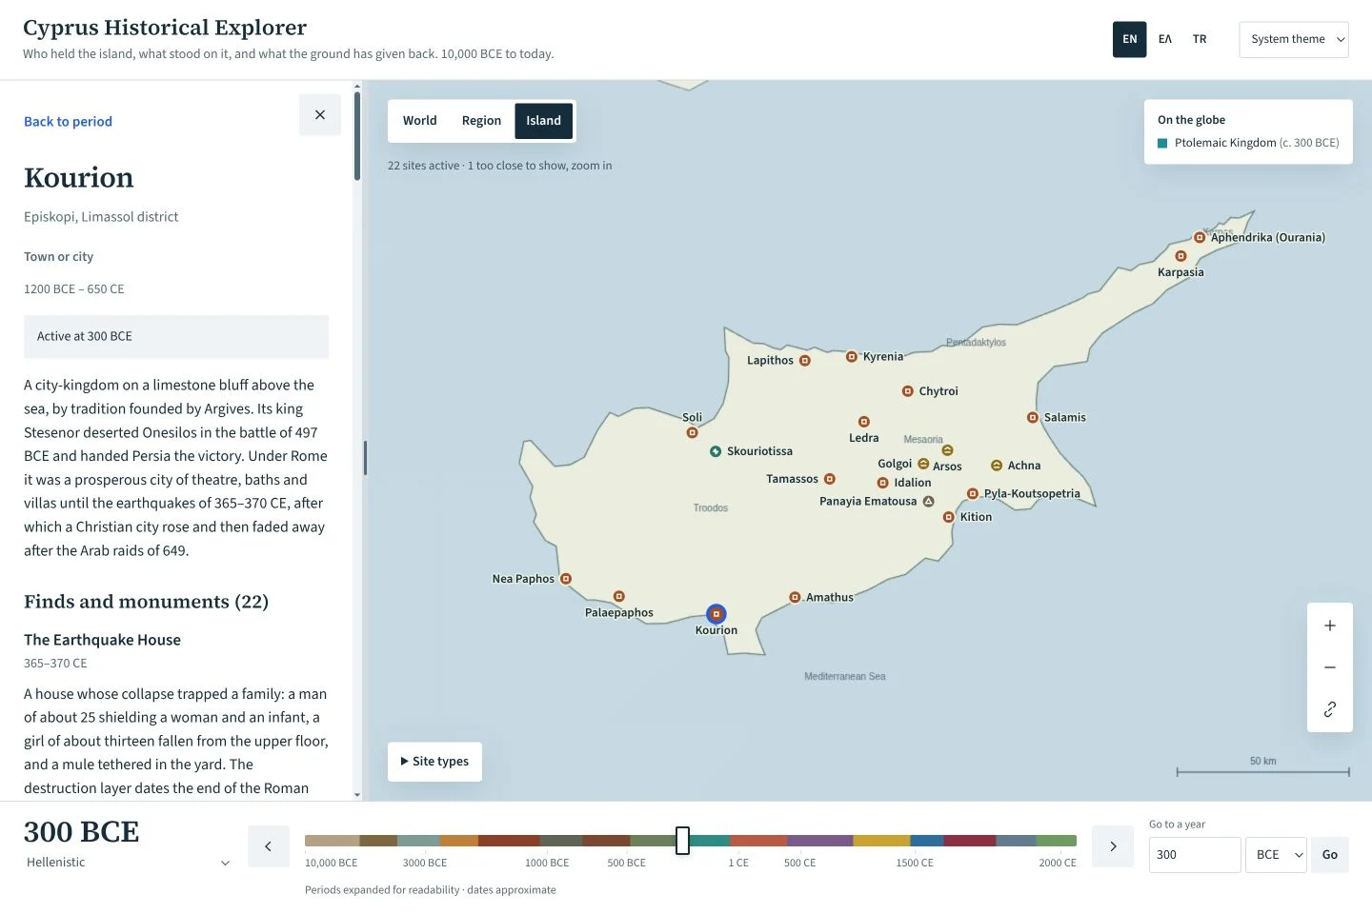Select the Island map view tab
The height and width of the screenshot is (914, 1372).
coord(544,121)
